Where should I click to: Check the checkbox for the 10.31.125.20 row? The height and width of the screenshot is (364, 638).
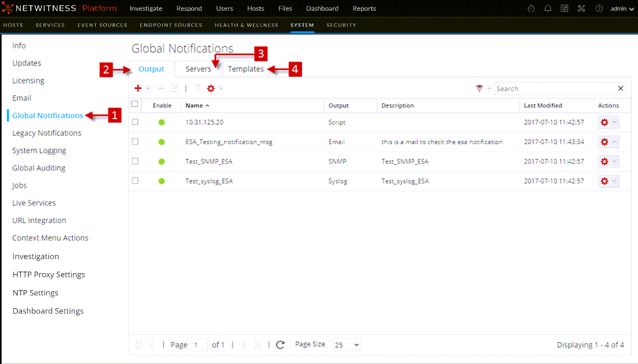point(135,122)
